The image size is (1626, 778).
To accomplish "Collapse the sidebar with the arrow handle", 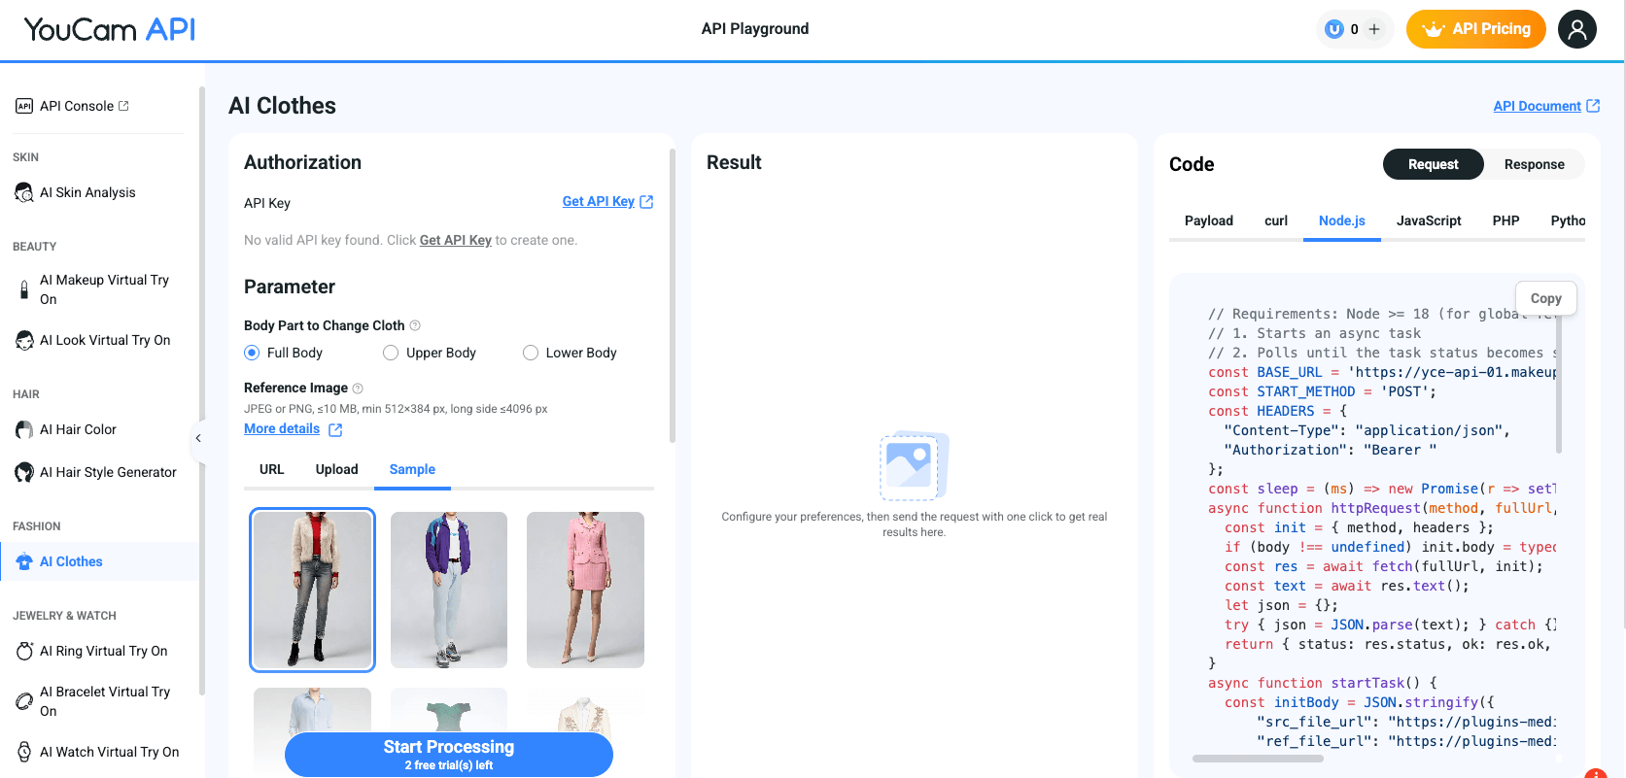I will (x=198, y=438).
